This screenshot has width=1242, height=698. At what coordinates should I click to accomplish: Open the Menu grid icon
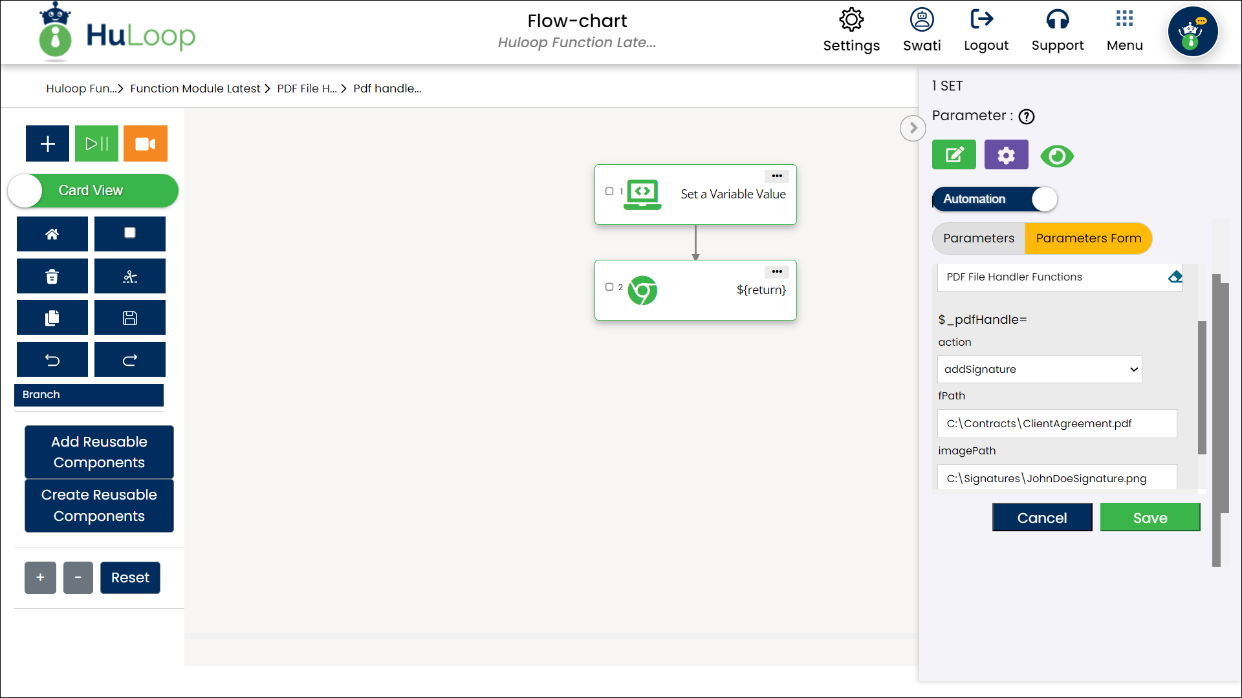1124,19
